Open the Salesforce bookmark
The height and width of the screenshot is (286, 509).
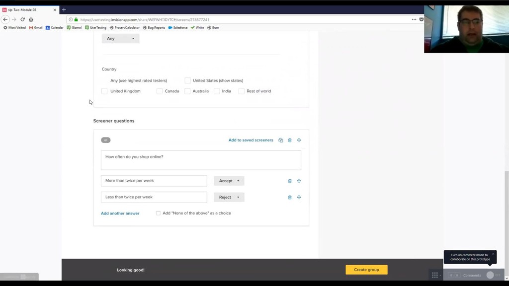tap(178, 28)
